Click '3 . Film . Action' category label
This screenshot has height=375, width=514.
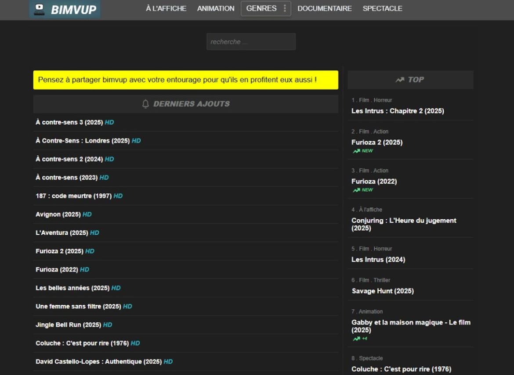click(x=370, y=171)
